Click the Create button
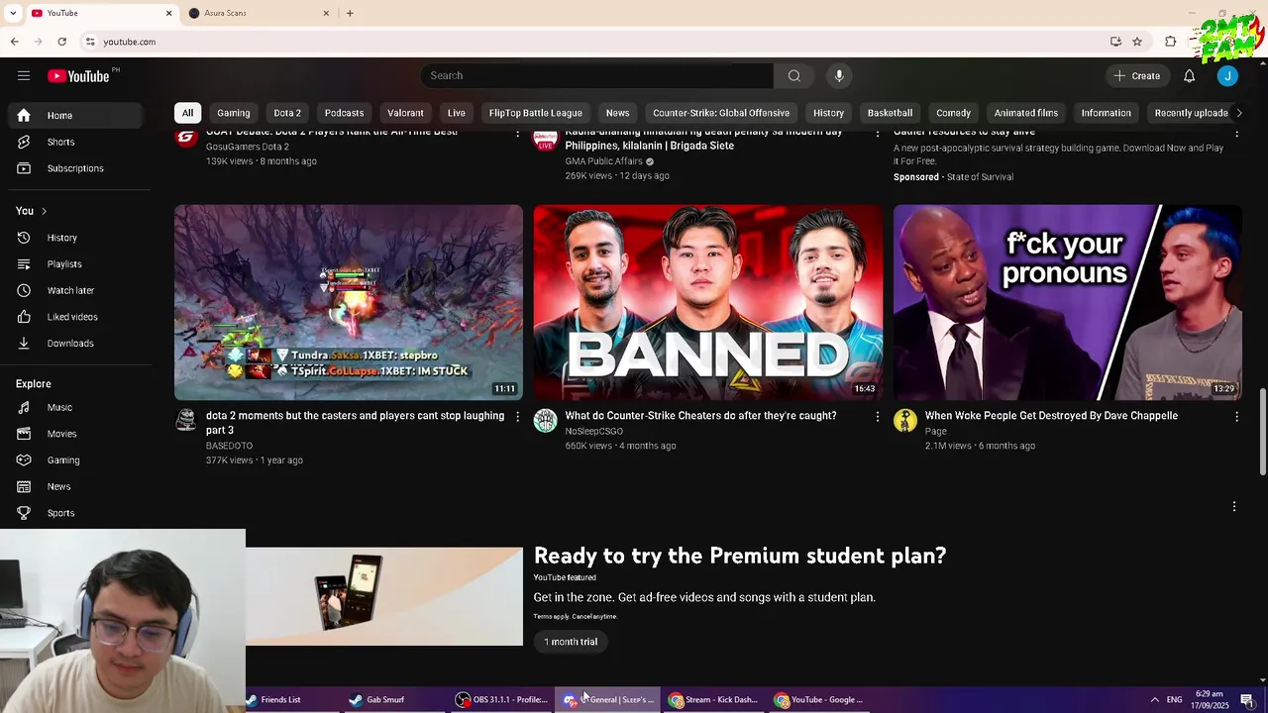Screen dimensions: 1268x713 [x=1137, y=76]
